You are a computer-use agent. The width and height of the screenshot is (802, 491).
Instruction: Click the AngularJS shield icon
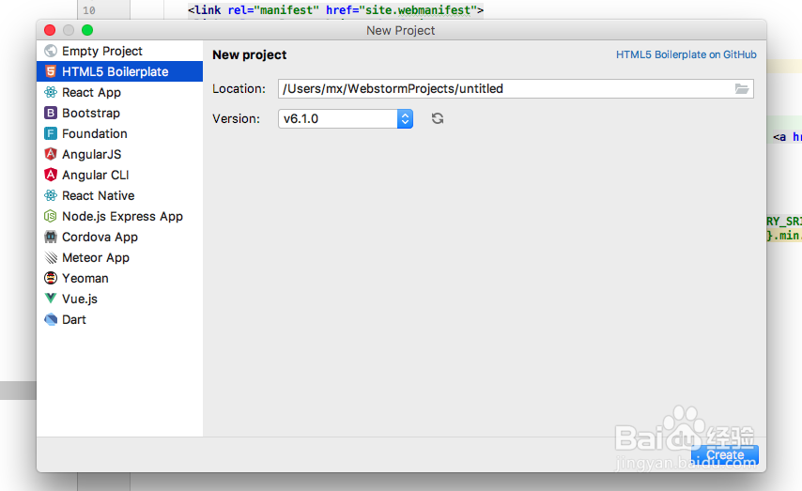(51, 154)
